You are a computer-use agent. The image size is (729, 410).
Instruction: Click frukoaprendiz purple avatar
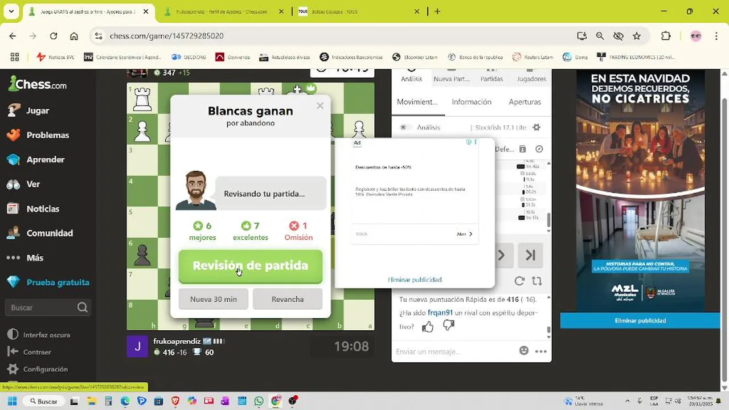(x=137, y=346)
